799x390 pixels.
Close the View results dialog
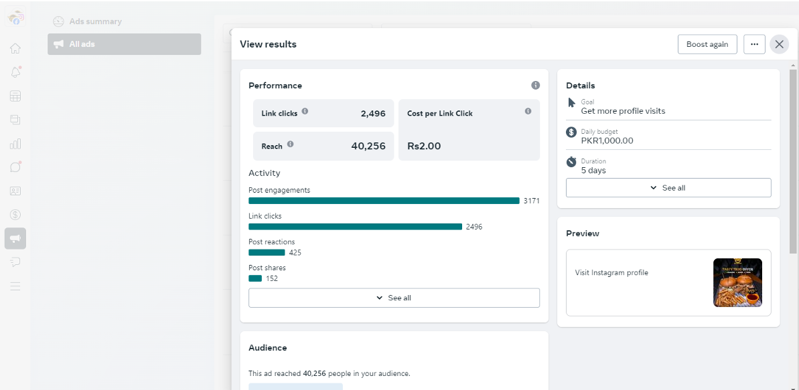779,44
